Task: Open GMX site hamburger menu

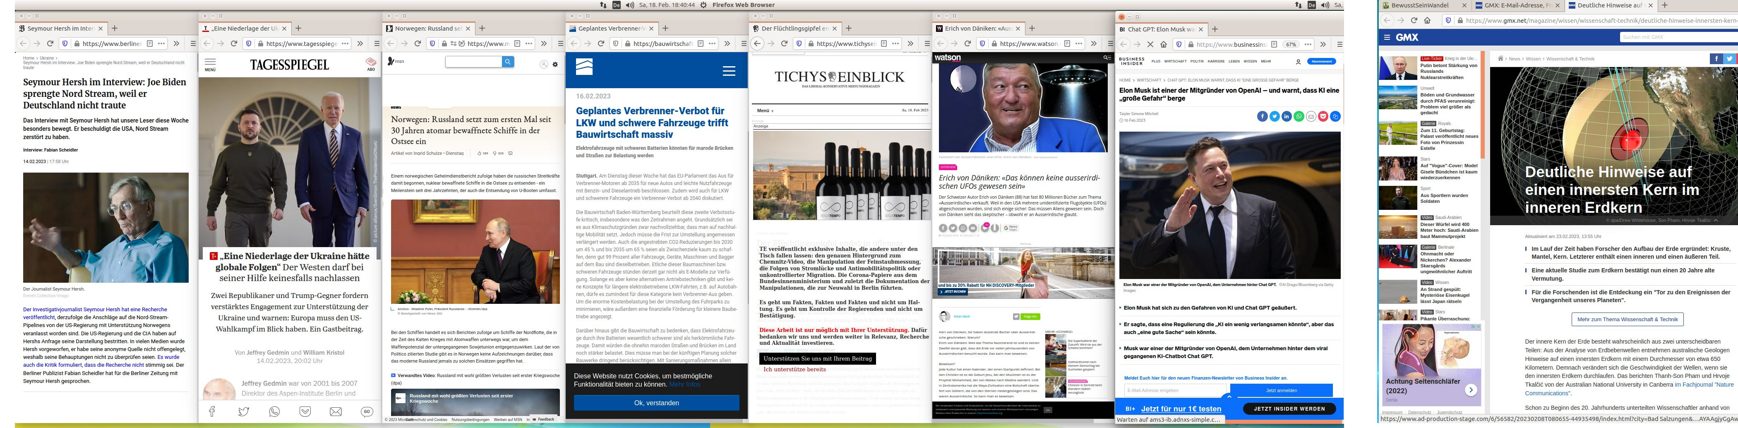Action: click(x=1387, y=38)
